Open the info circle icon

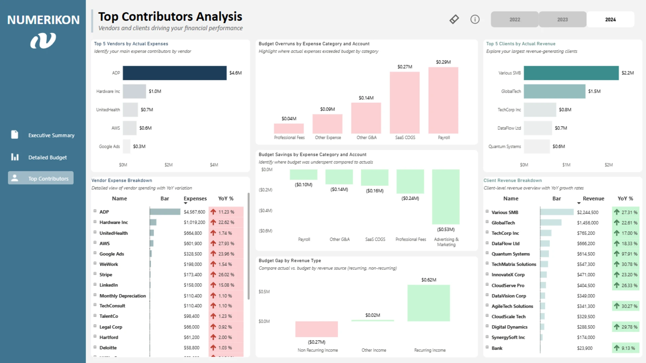(x=475, y=19)
